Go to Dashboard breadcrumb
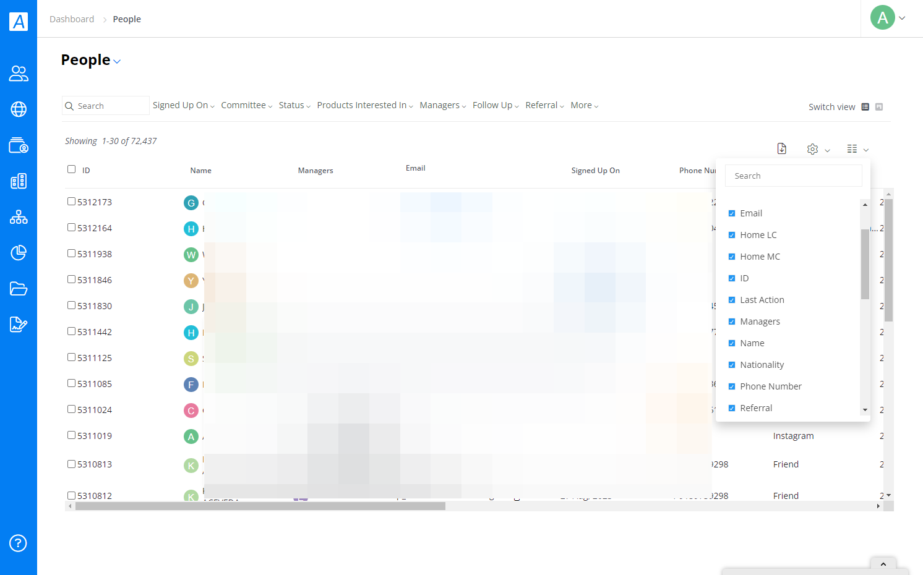This screenshot has width=923, height=575. 72,19
